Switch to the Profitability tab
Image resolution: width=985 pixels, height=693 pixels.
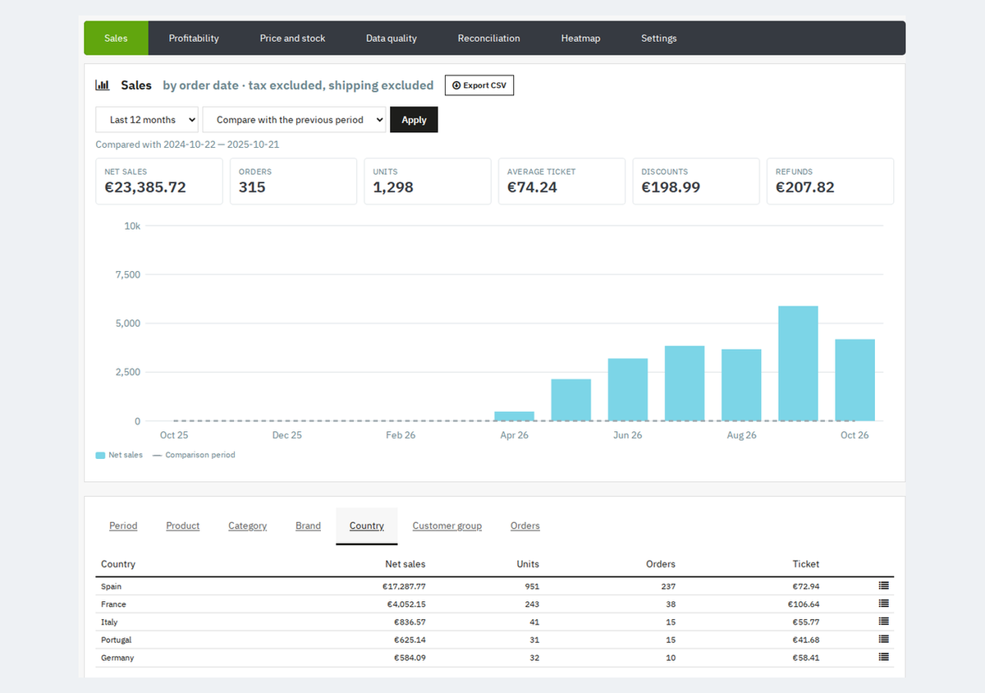coord(194,39)
